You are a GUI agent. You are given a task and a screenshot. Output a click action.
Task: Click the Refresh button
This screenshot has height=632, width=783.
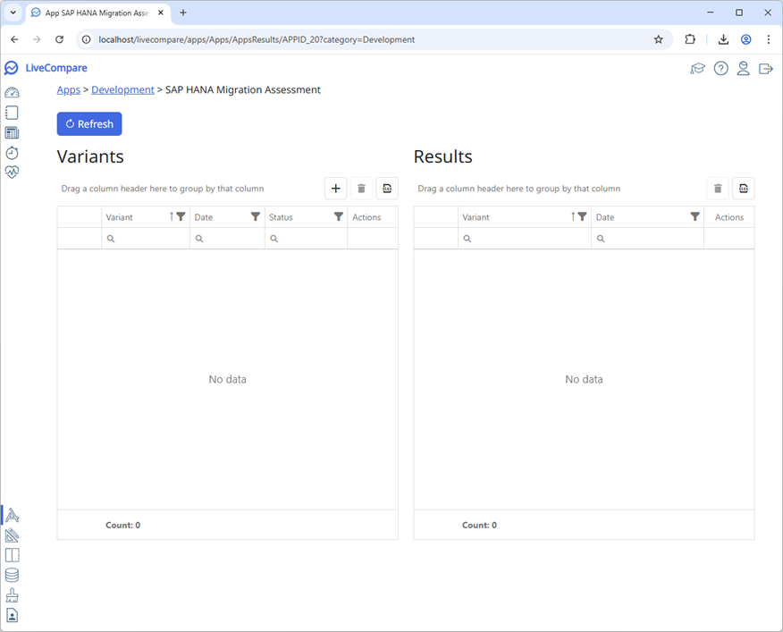89,124
